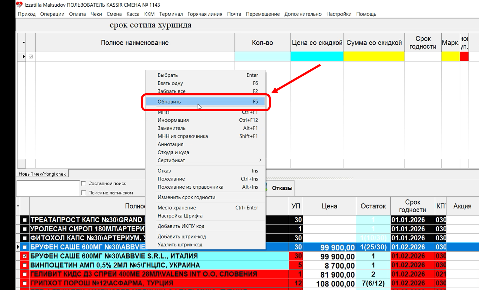479x290 pixels.
Task: Click the row indicator arrow of the upper check row
Action: click(x=24, y=57)
